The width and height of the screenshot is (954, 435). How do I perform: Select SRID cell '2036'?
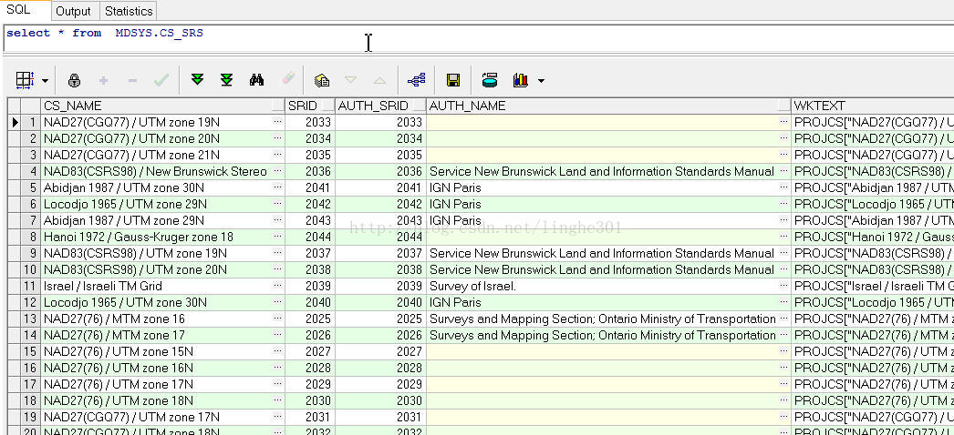[310, 172]
